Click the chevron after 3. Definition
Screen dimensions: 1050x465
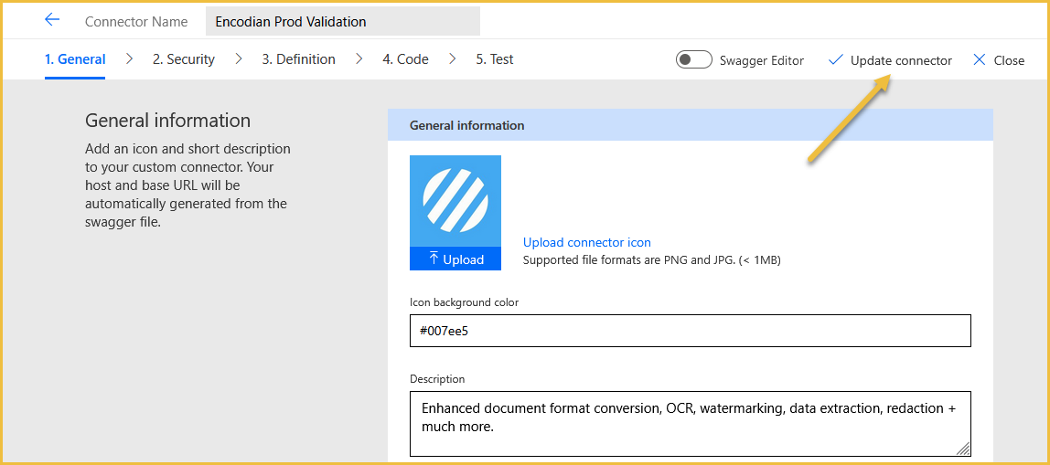pos(359,58)
